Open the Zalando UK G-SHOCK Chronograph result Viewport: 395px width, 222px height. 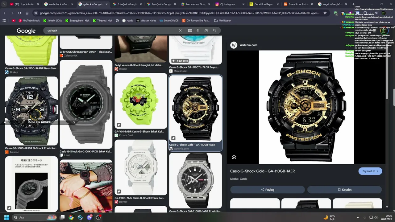pyautogui.click(x=86, y=52)
